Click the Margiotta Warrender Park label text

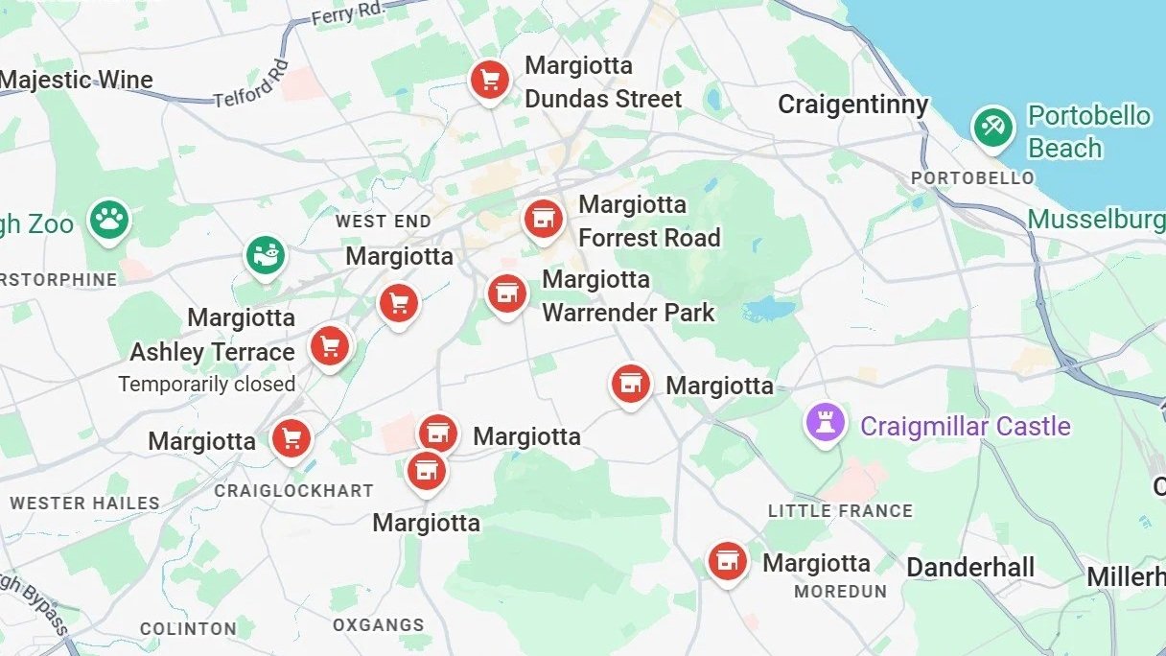click(628, 295)
